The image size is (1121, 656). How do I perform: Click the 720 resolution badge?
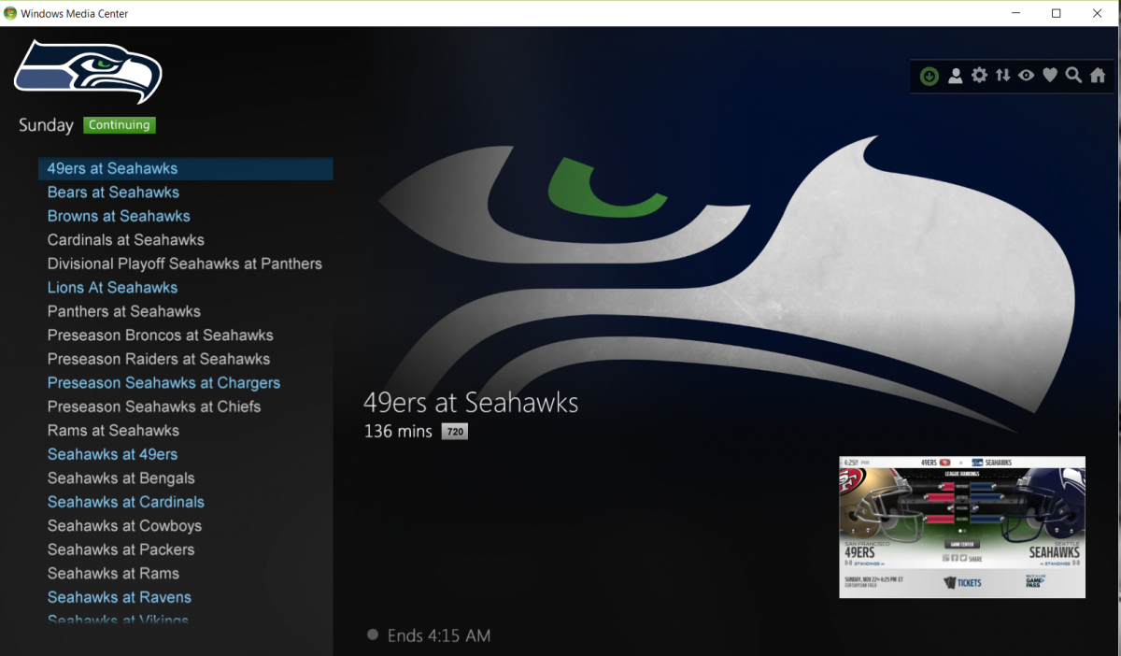455,432
